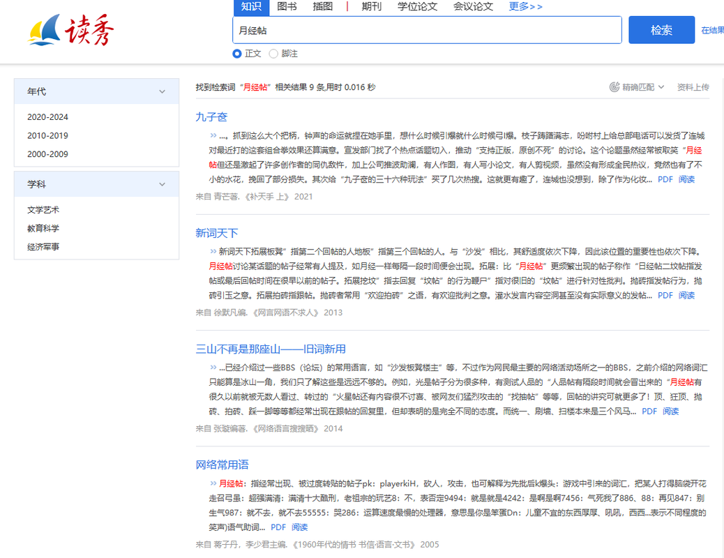
Task: Switch to the 学位论文 tab
Action: (x=417, y=6)
